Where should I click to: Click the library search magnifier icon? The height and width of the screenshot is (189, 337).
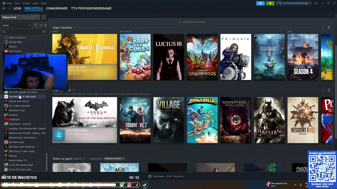4,32
